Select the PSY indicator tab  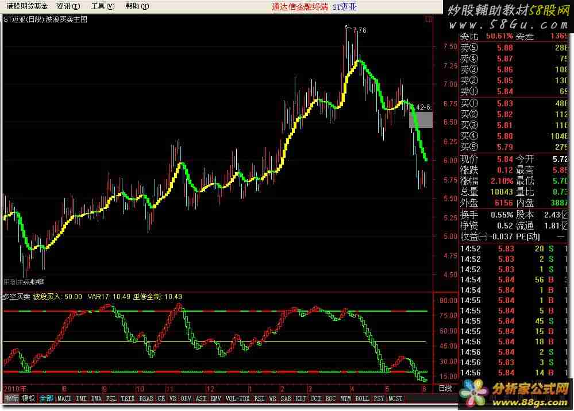click(379, 398)
